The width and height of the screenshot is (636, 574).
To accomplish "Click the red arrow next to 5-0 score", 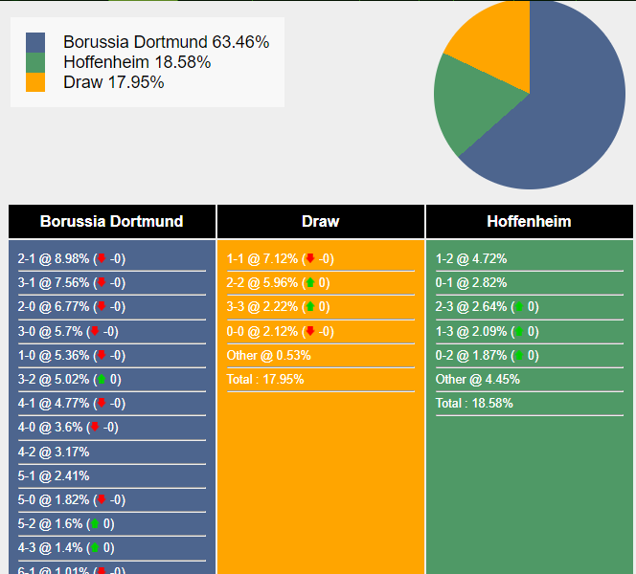I will click(102, 500).
